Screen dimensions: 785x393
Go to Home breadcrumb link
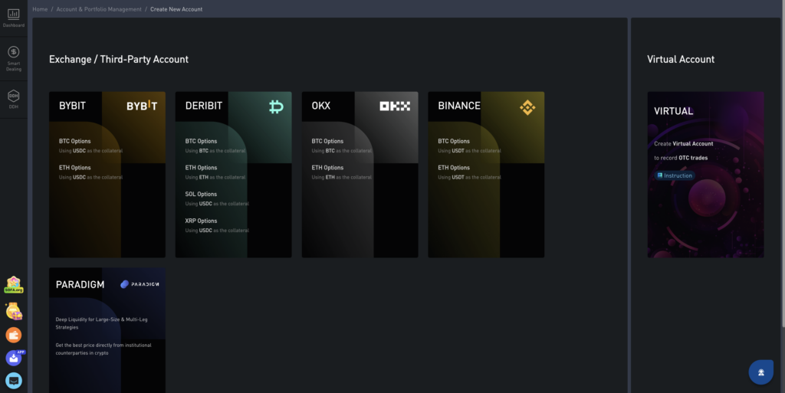(x=40, y=9)
